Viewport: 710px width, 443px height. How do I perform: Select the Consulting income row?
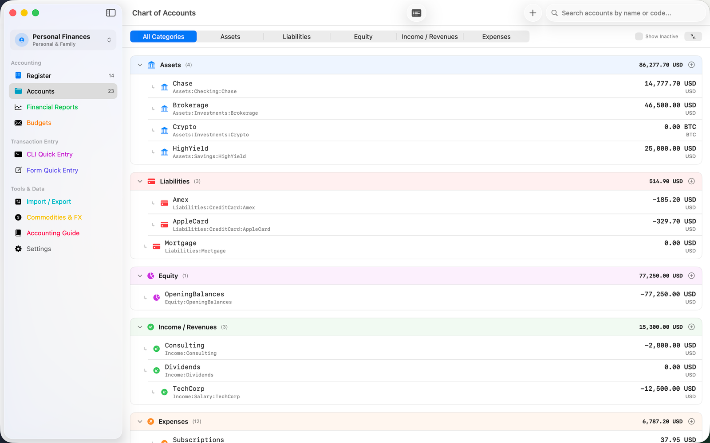416,349
